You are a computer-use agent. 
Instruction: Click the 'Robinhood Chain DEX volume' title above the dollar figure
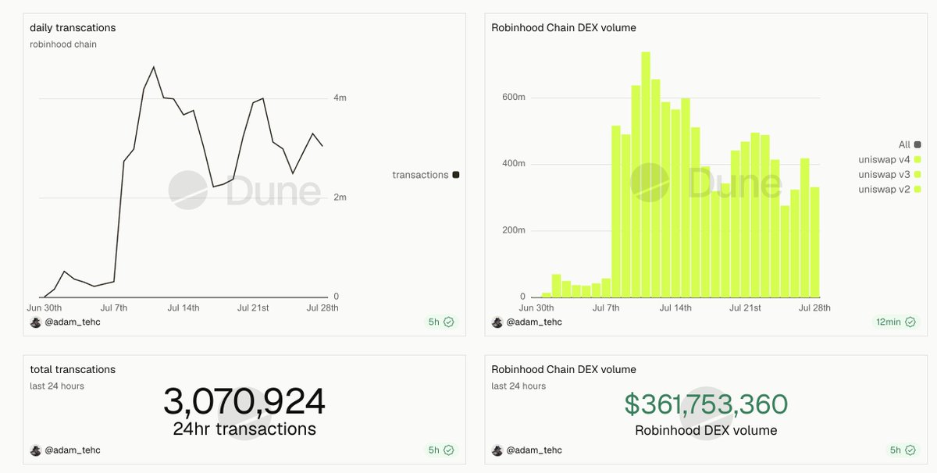point(564,369)
